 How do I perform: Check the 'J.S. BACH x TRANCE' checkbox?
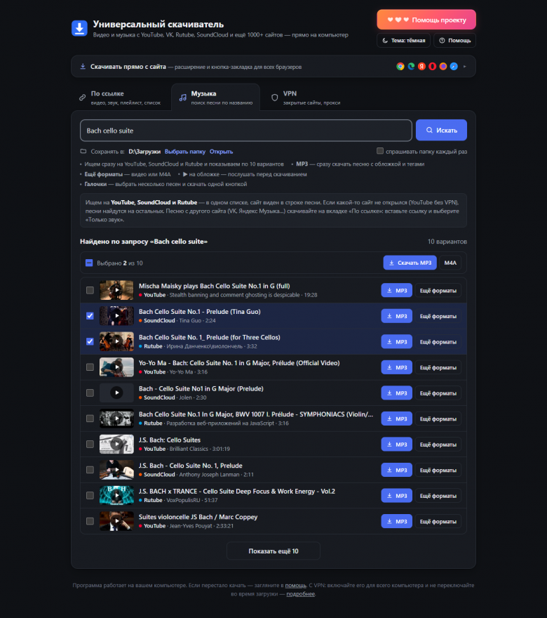pyautogui.click(x=90, y=495)
